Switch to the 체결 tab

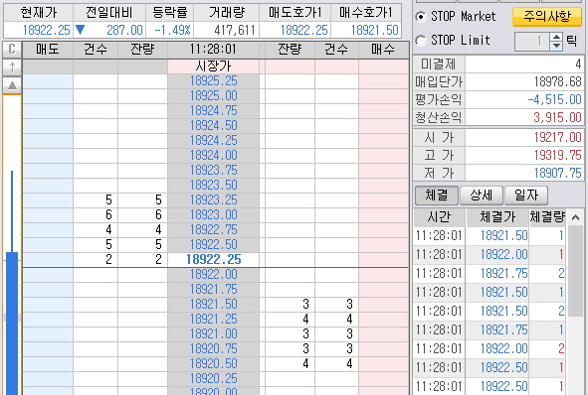point(437,196)
